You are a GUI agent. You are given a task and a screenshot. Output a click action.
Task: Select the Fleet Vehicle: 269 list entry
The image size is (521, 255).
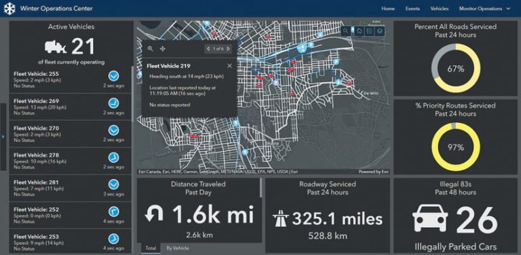click(70, 106)
